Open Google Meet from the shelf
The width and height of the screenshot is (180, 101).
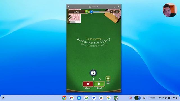(86, 98)
